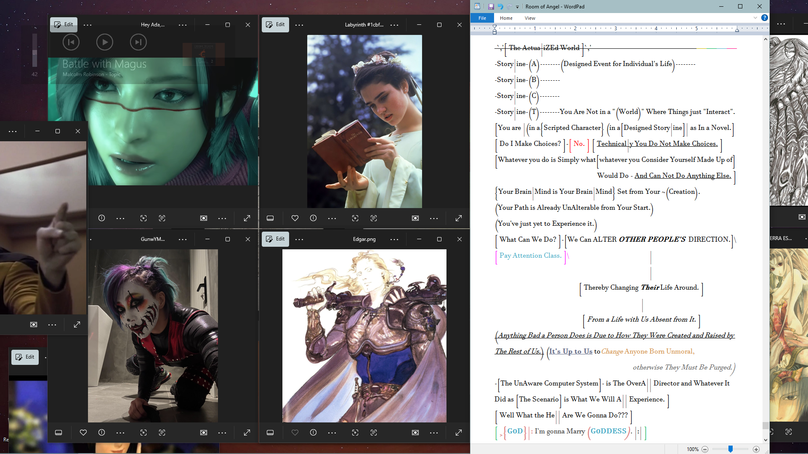
Task: Open Customize Quick Access Toolbar dropdown
Action: 518,7
